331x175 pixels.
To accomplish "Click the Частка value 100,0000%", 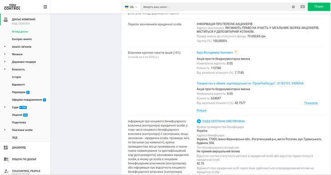I will [220, 41].
